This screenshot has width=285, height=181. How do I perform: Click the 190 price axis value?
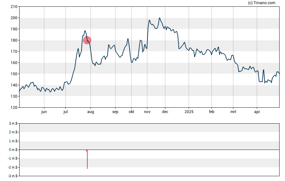(x=14, y=29)
